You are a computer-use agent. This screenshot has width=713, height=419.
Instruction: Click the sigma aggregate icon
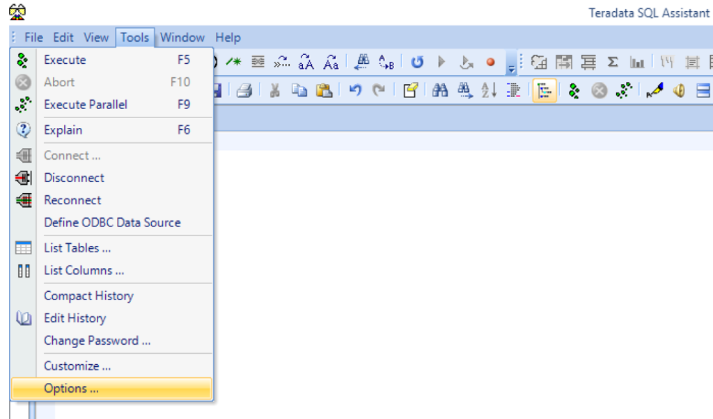point(613,62)
